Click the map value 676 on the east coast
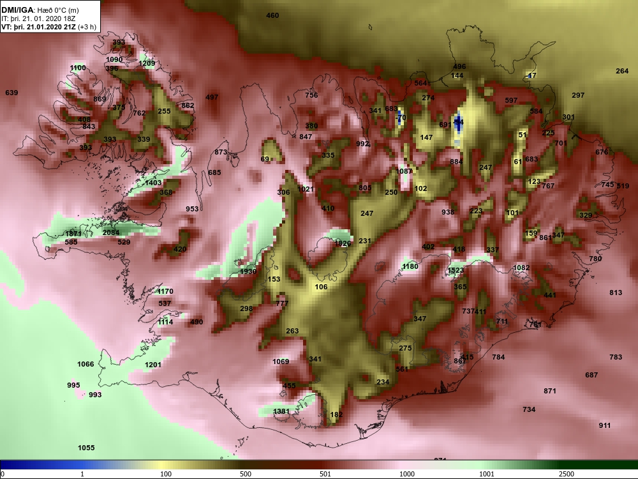The width and height of the screenshot is (638, 479). (602, 152)
